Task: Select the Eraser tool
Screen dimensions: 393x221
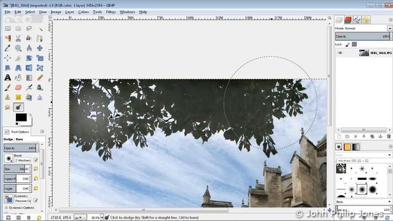Action: click(18, 87)
